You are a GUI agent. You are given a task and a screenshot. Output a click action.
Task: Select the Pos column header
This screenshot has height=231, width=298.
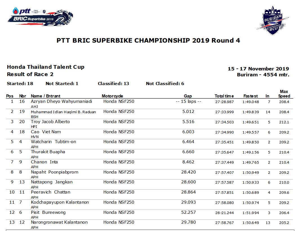pos(10,96)
